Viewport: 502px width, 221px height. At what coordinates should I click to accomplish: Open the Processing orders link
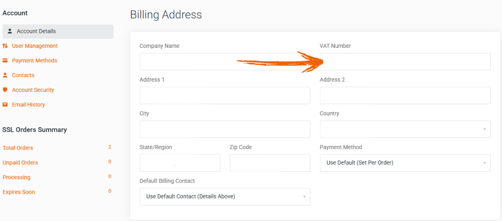point(16,177)
